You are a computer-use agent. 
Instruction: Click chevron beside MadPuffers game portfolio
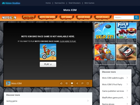coord(127,97)
